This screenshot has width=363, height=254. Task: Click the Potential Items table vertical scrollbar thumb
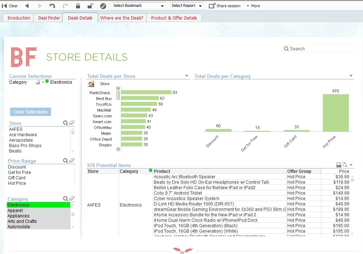click(x=352, y=180)
